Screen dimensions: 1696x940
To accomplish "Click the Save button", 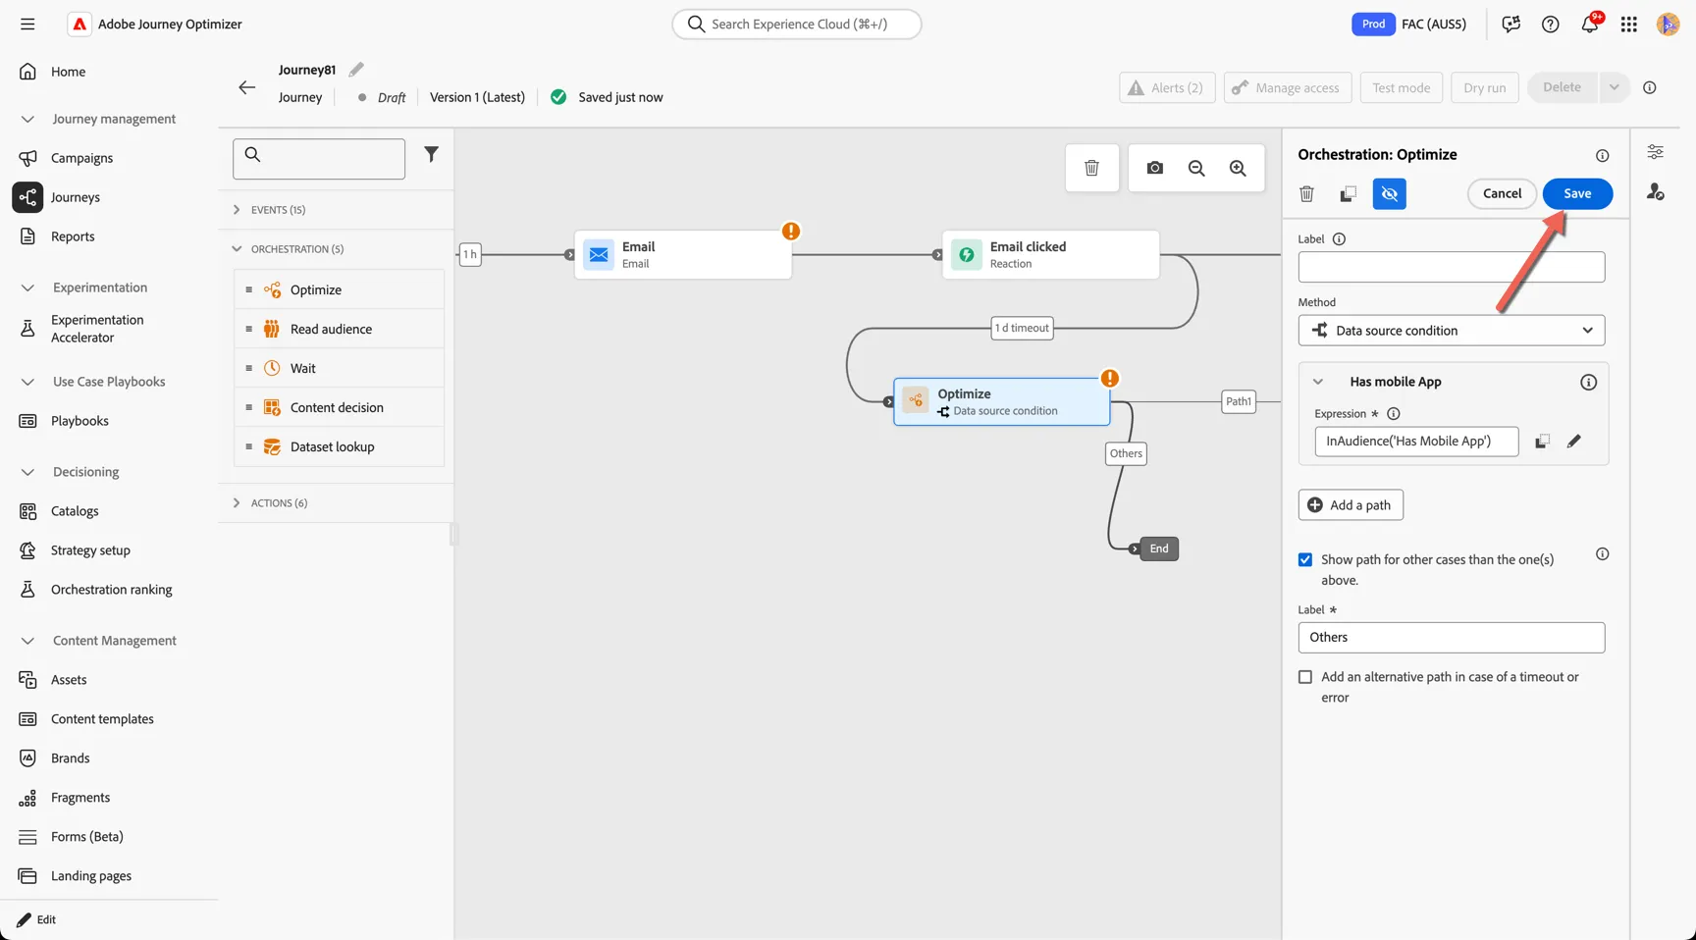I will coord(1577,193).
